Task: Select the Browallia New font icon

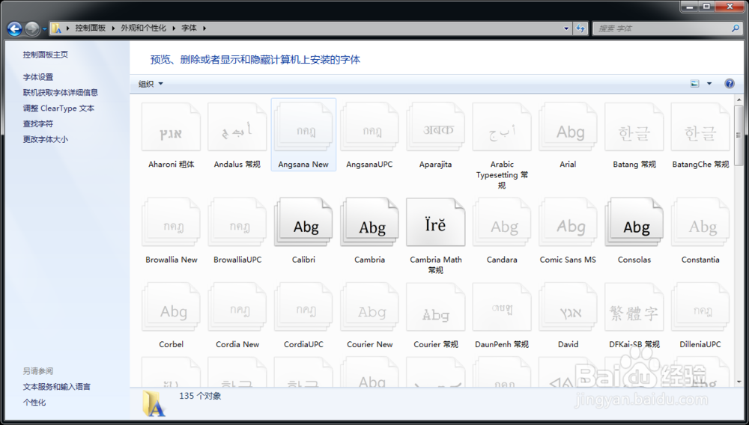Action: click(171, 223)
